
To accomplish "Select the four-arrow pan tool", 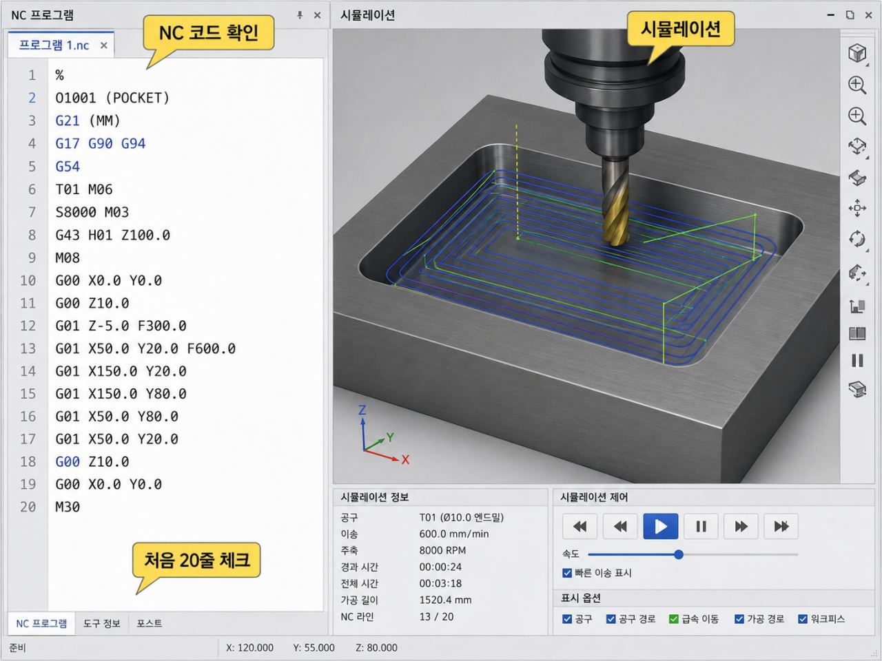I will 857,208.
